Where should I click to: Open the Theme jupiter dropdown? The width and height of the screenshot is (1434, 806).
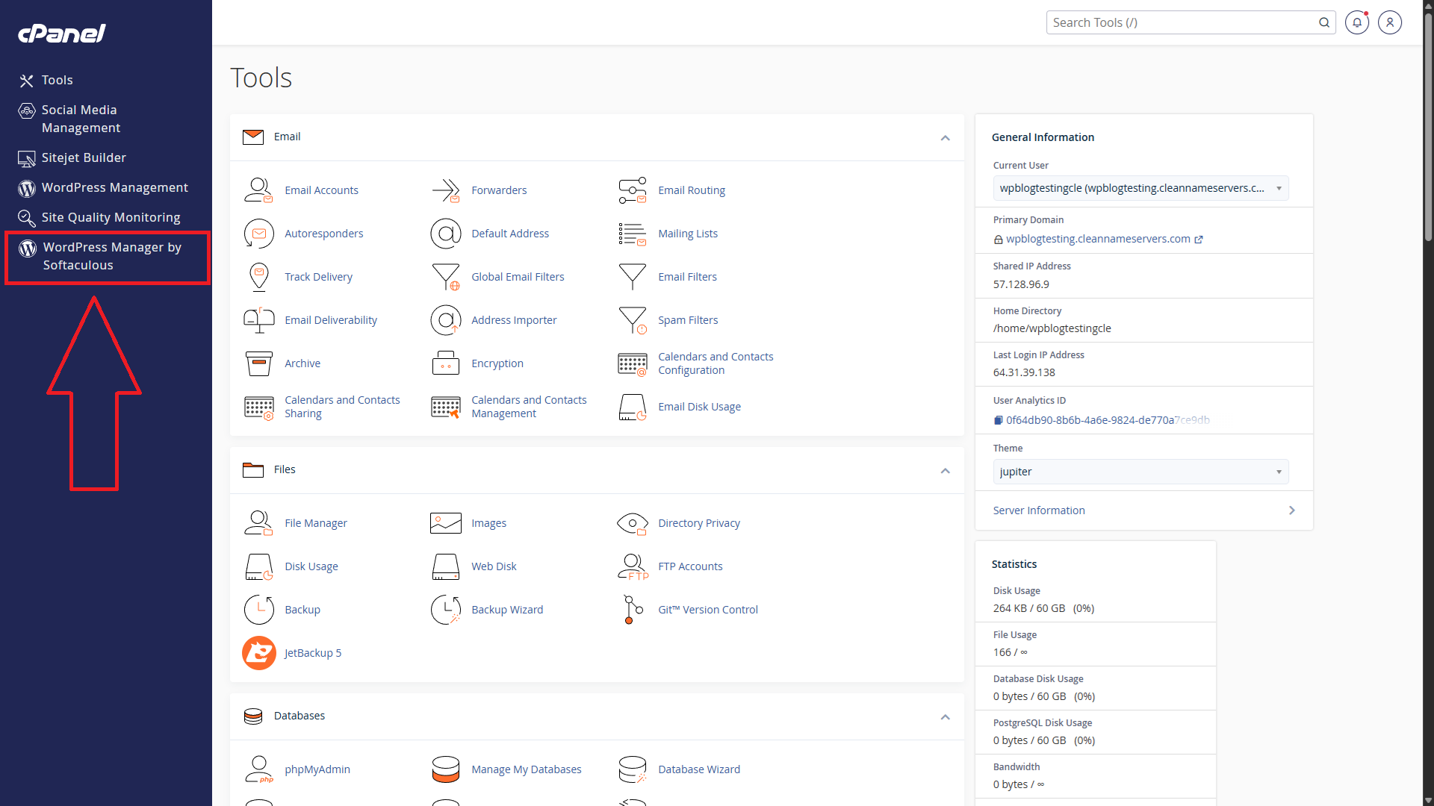1140,472
